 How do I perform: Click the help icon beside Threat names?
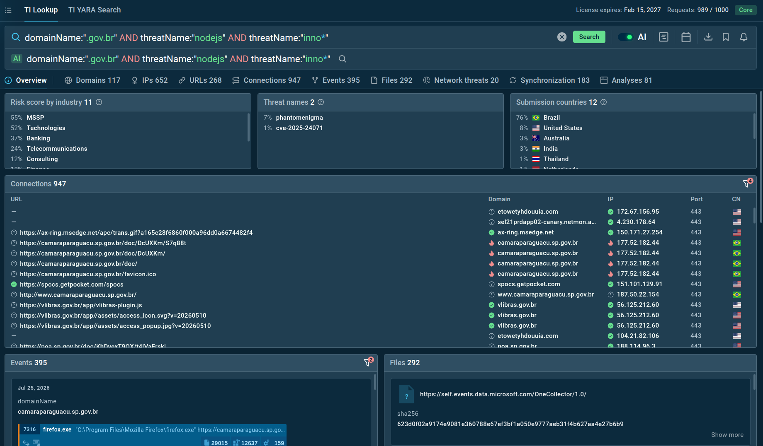point(321,102)
